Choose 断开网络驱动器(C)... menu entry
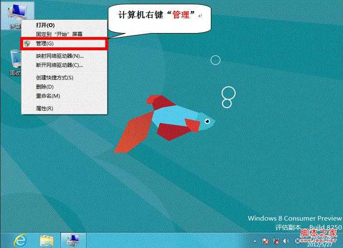 [64, 65]
